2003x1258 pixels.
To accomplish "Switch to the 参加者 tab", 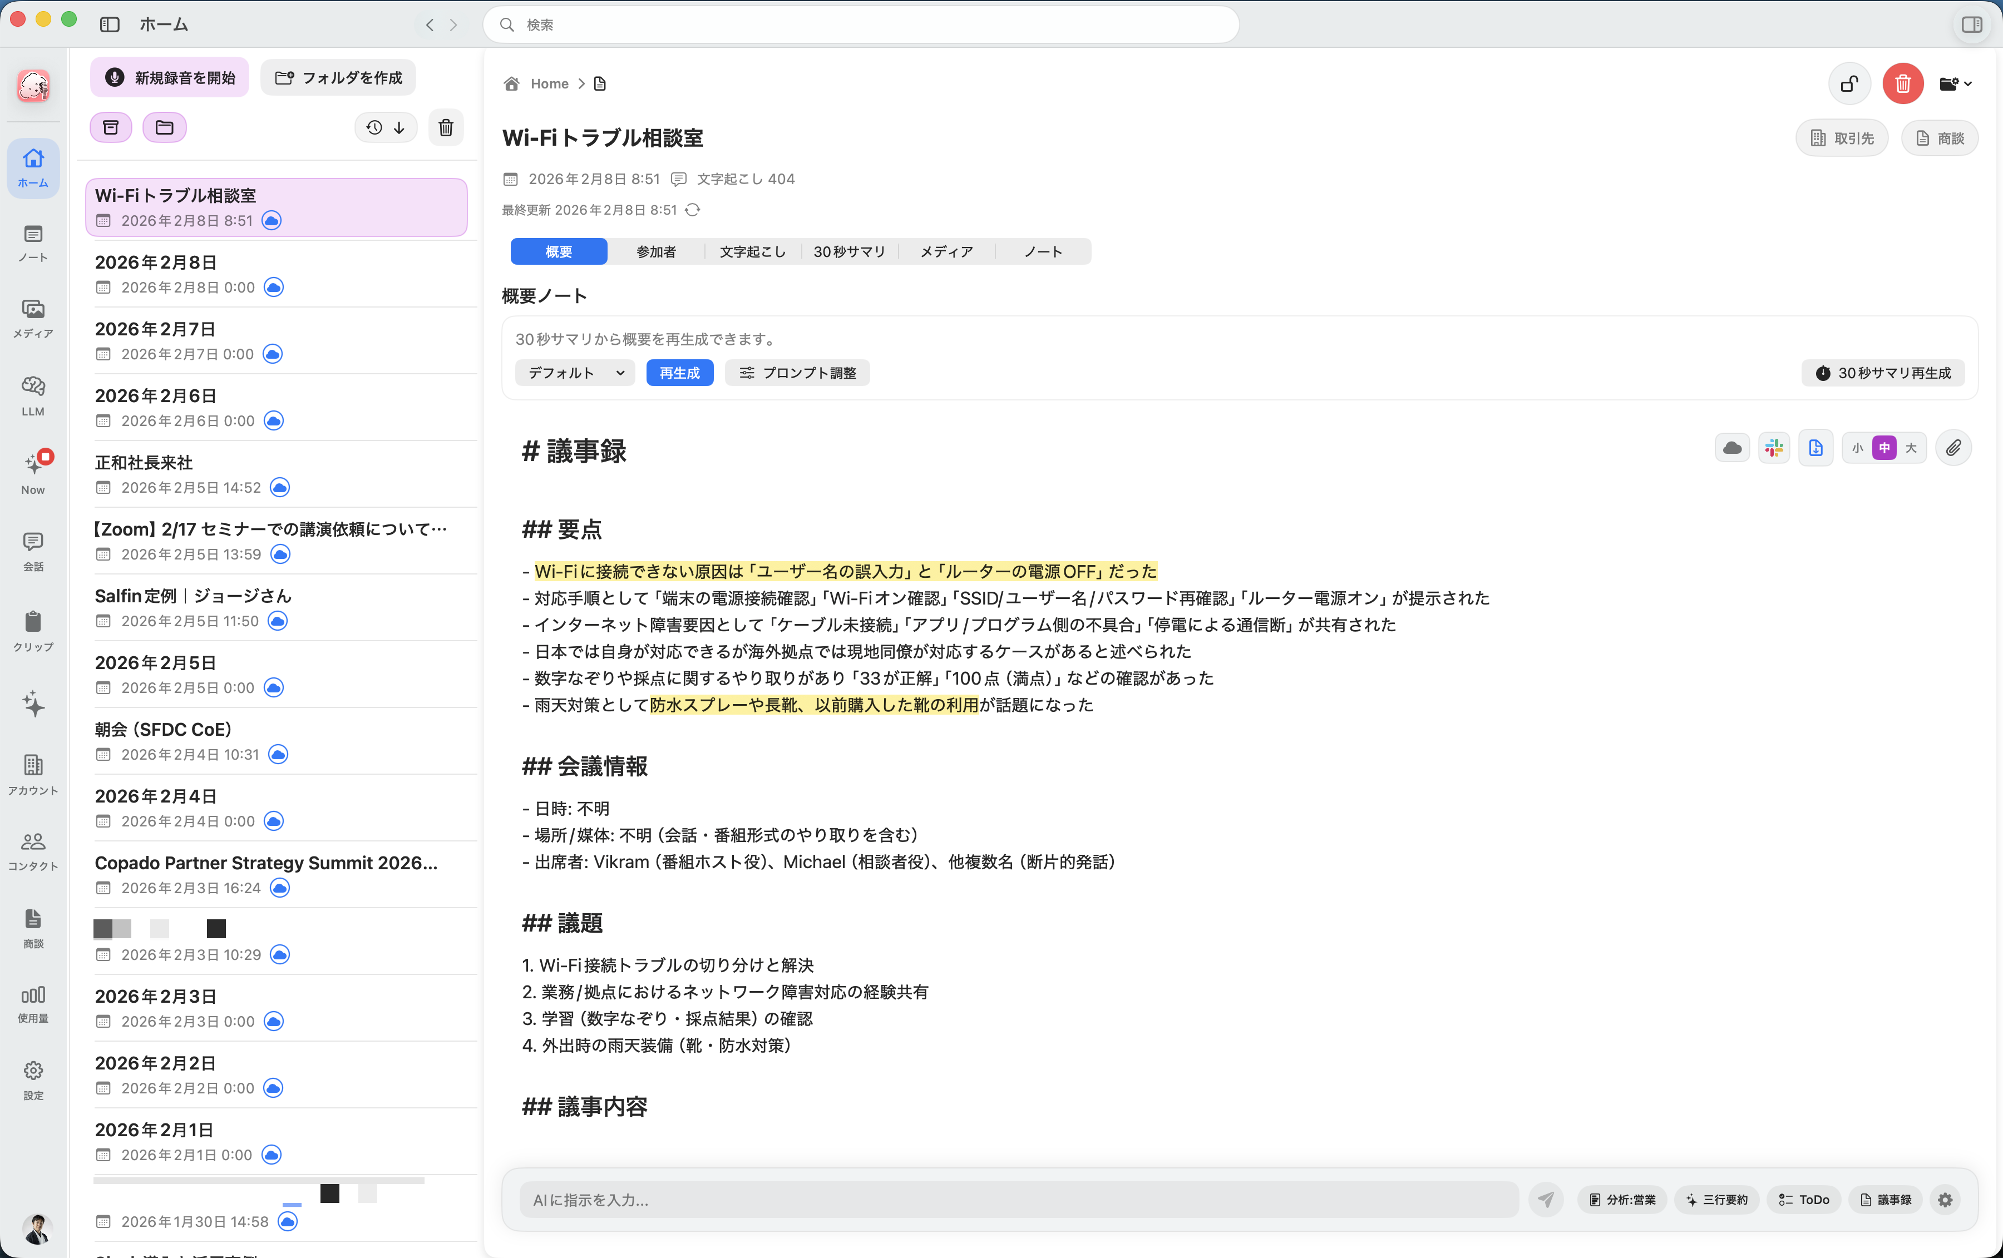I will pyautogui.click(x=657, y=251).
